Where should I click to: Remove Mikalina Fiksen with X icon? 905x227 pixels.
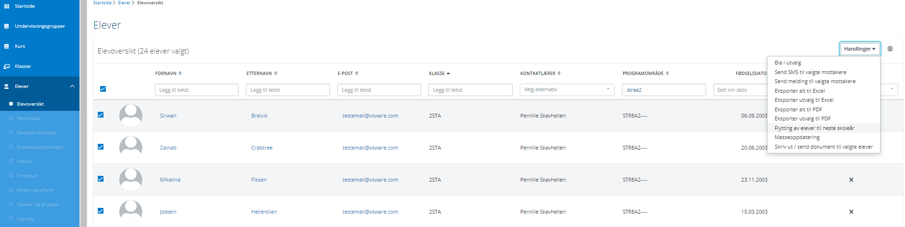pos(851,180)
